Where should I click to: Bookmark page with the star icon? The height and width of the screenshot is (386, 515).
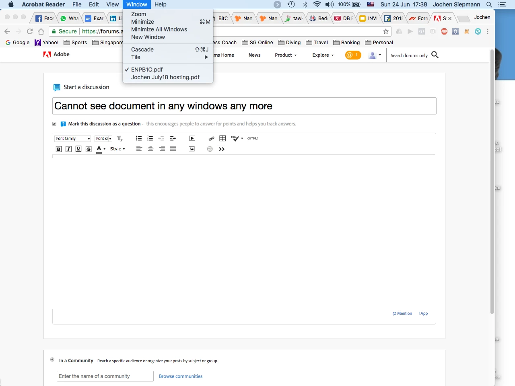(386, 31)
